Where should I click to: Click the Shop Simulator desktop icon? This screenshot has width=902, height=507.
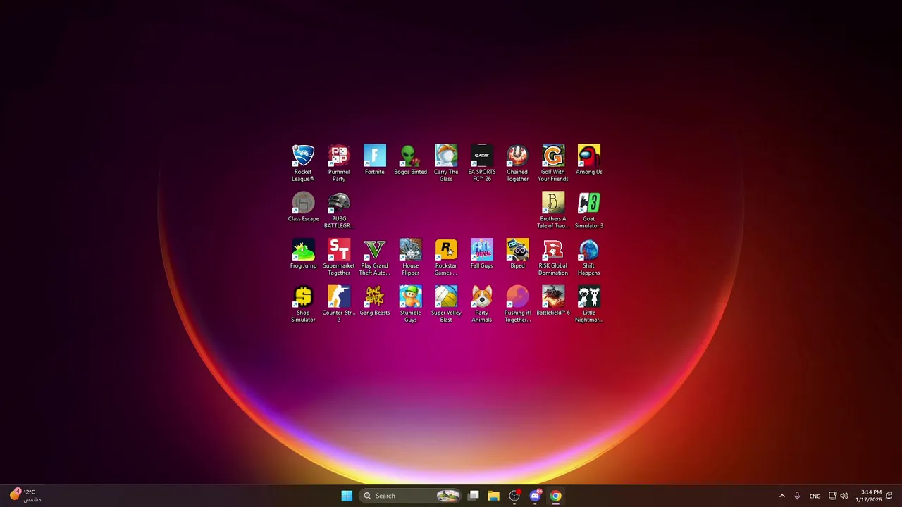(303, 304)
